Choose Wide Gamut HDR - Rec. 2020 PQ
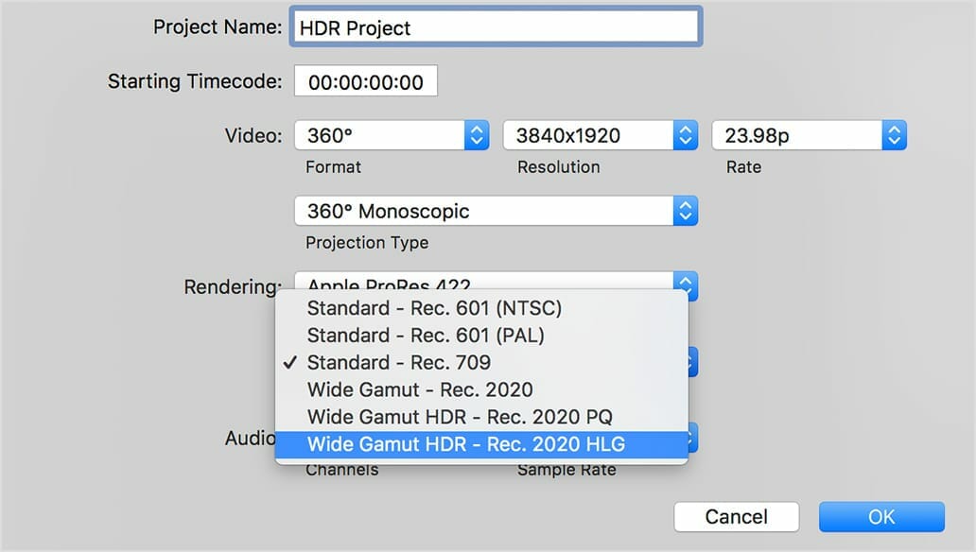 click(x=481, y=417)
